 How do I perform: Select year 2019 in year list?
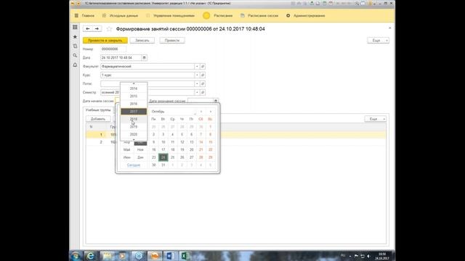(x=134, y=127)
